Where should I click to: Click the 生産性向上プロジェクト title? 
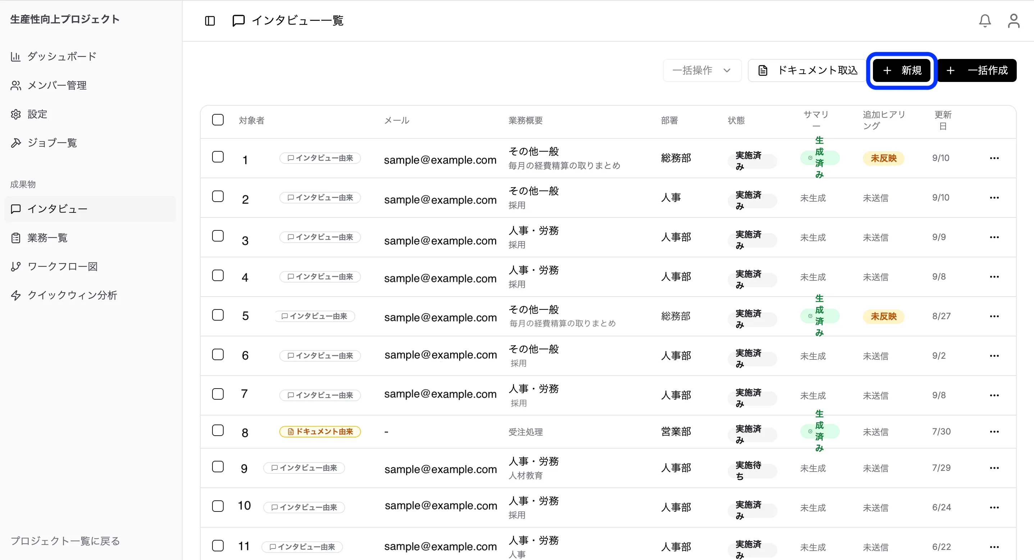(65, 19)
